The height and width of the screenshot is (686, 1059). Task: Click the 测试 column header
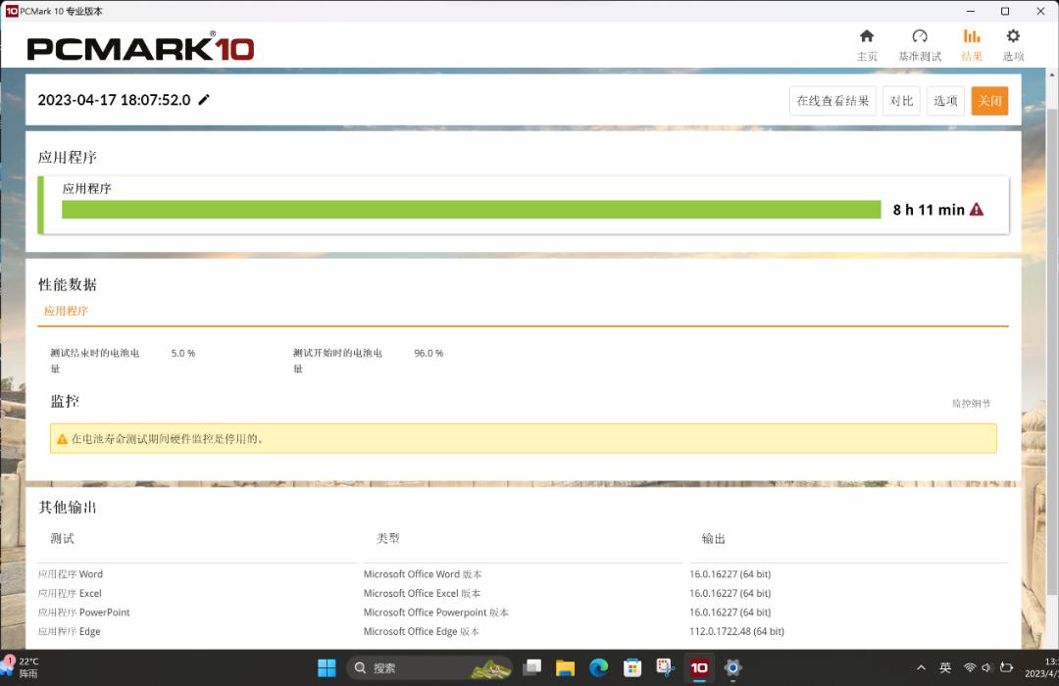[x=62, y=538]
